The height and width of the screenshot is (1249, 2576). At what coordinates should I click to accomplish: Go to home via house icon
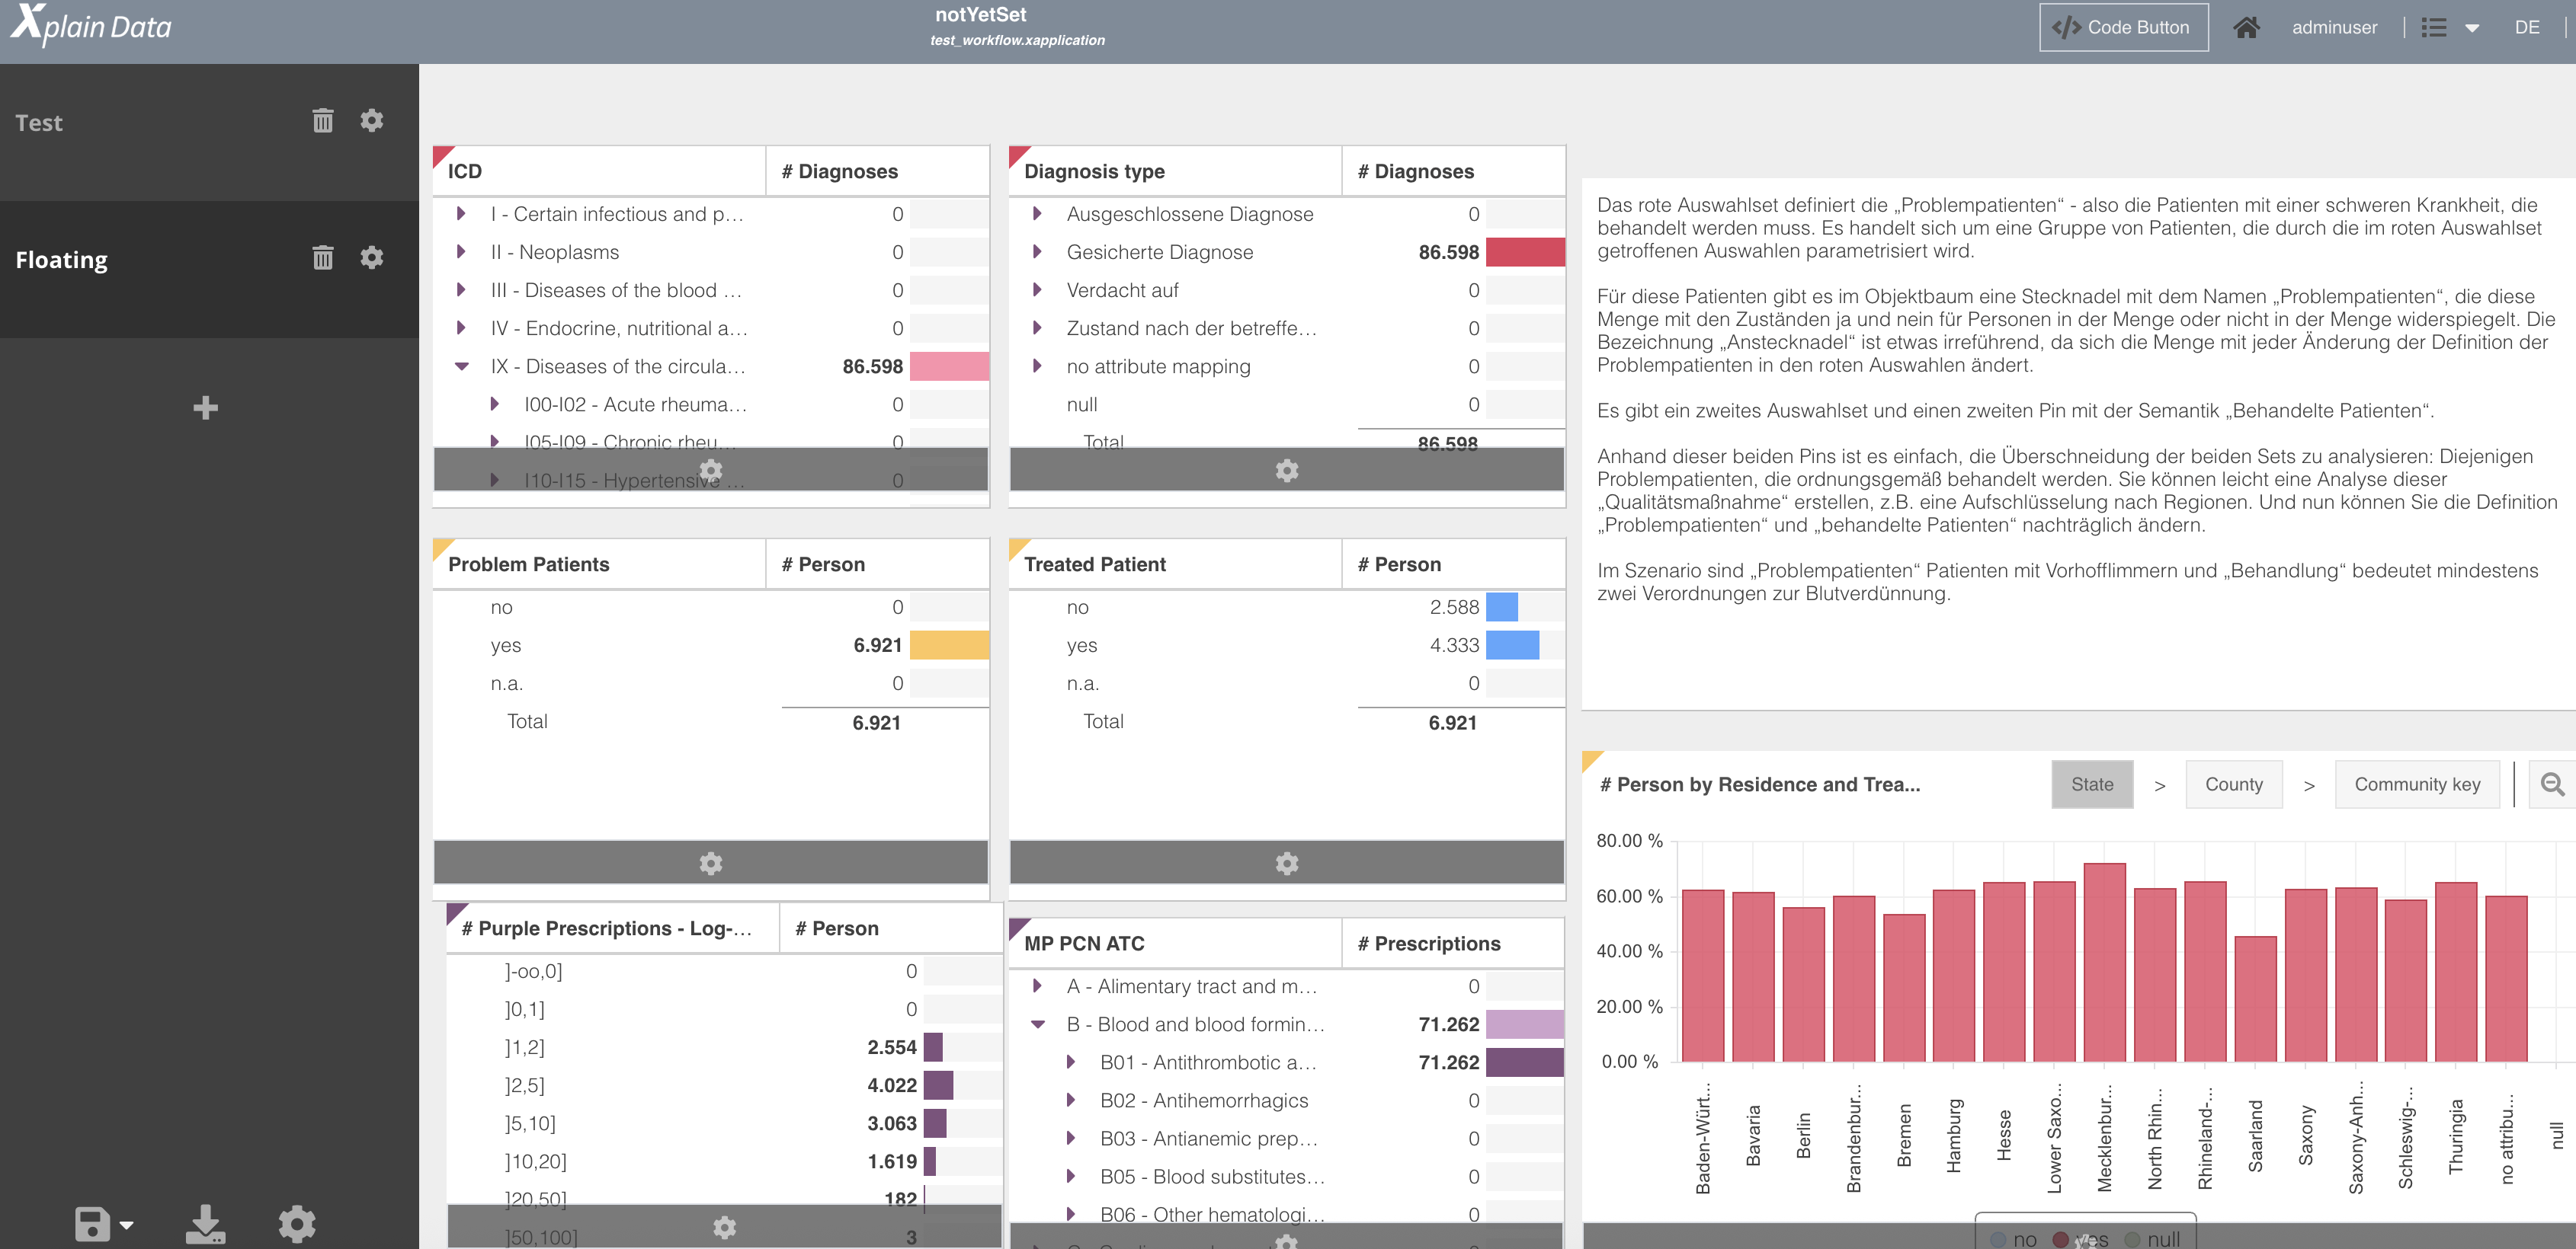coord(2246,28)
